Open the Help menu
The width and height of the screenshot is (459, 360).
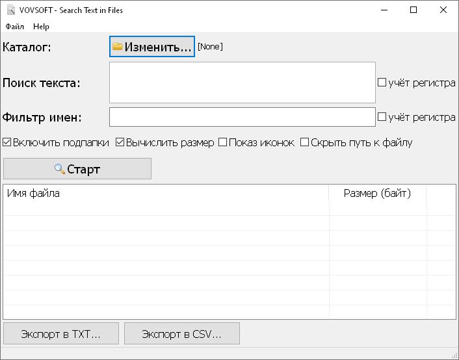[x=41, y=27]
